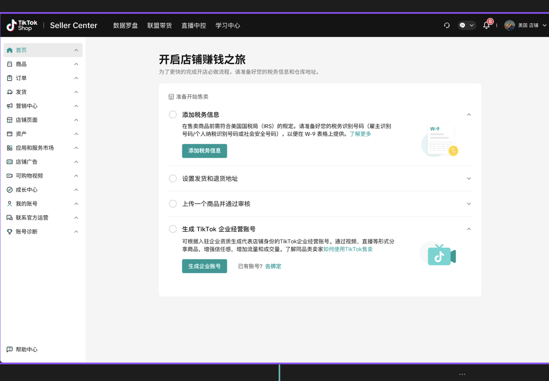Open the 直播中控 top menu

tap(193, 25)
